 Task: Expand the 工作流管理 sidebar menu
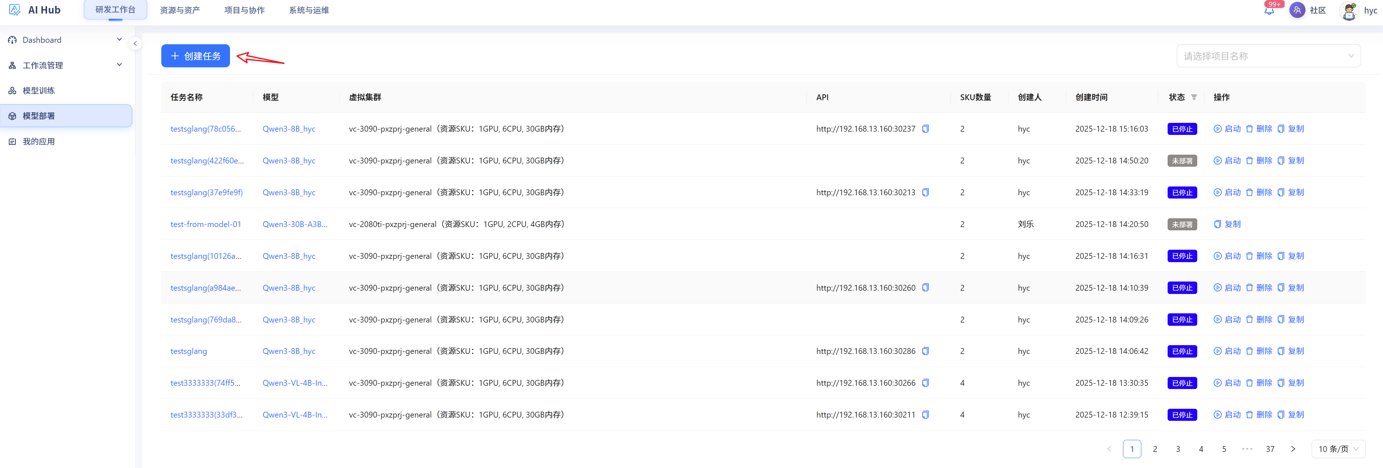click(x=66, y=65)
